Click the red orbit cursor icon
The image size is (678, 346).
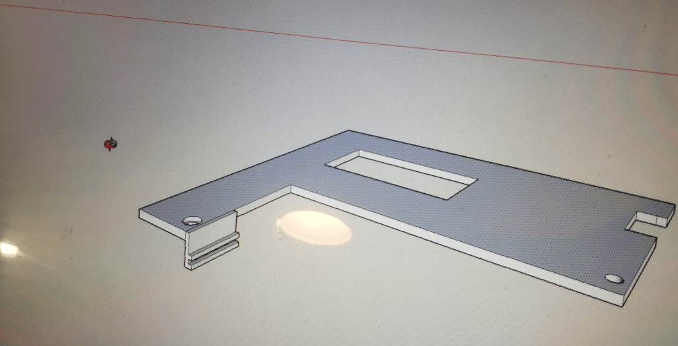pos(110,144)
